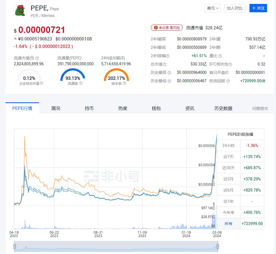Select the 今年来 period row
The height and width of the screenshot is (254, 276).
(241, 212)
